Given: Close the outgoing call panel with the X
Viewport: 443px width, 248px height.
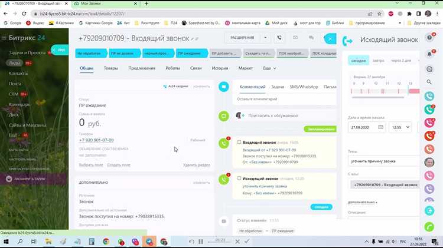Looking at the screenshot, I should 330,39.
